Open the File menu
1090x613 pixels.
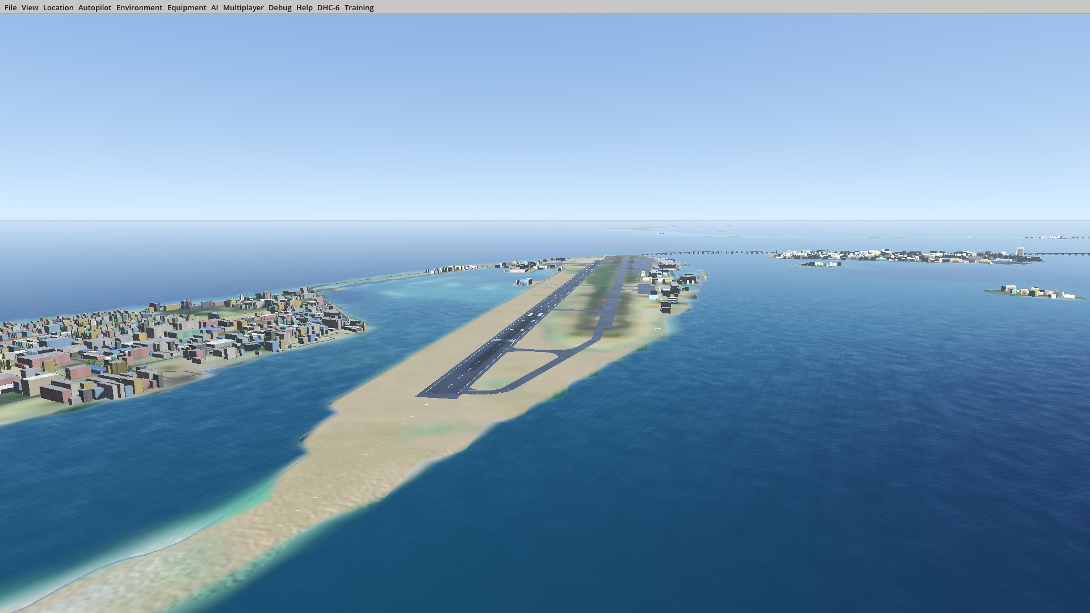pyautogui.click(x=10, y=7)
